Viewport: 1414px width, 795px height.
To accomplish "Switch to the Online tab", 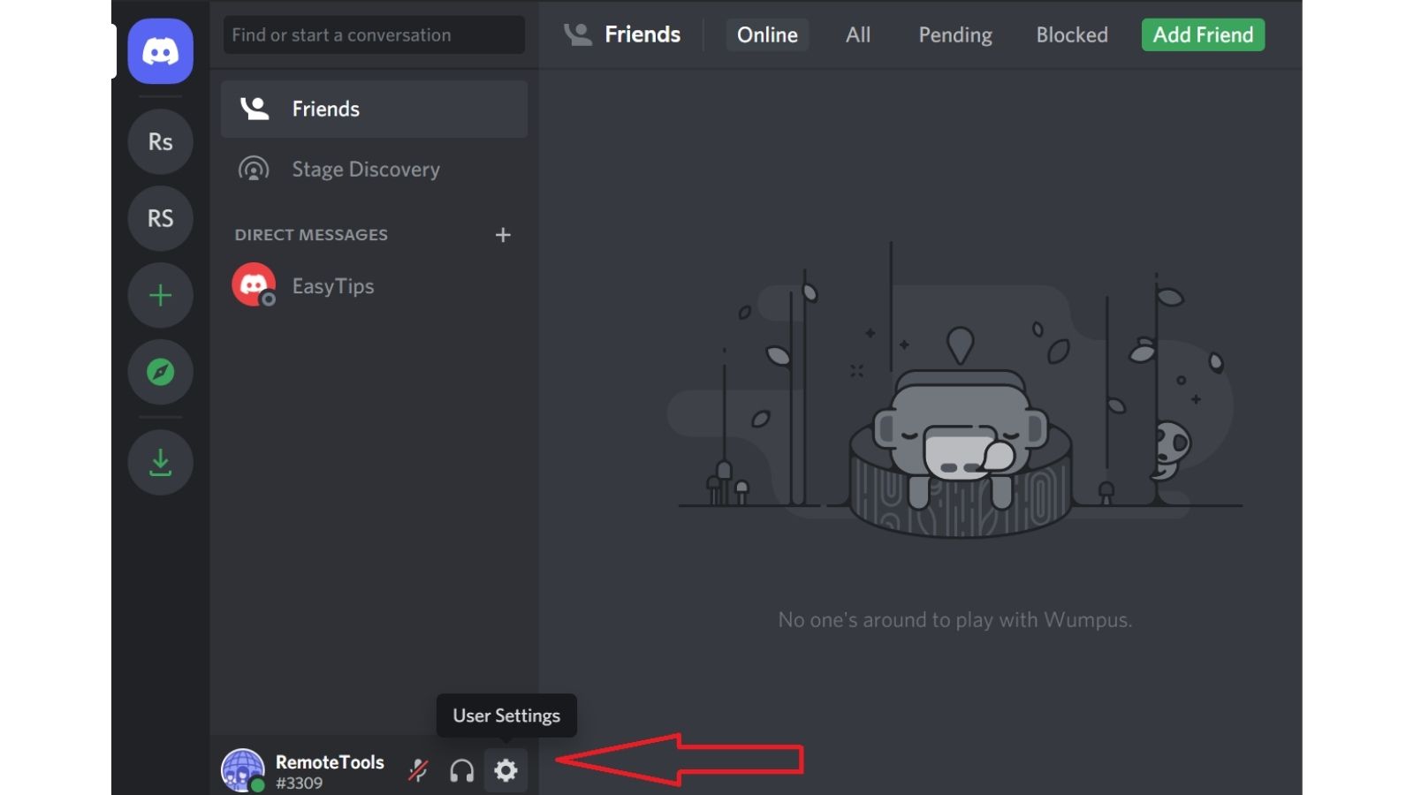I will coord(767,34).
